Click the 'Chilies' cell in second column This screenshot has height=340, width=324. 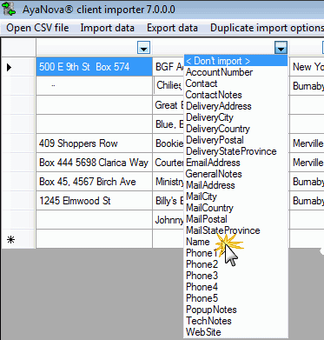[169, 85]
